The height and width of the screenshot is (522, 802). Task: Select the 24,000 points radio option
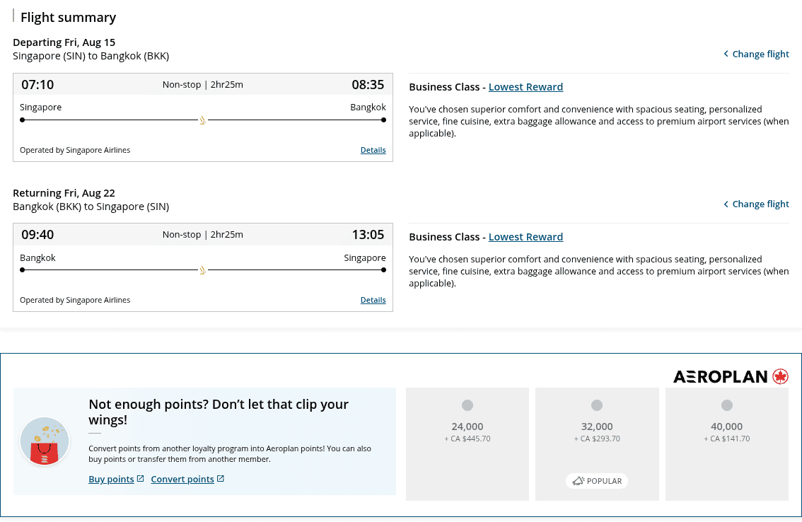coord(467,405)
